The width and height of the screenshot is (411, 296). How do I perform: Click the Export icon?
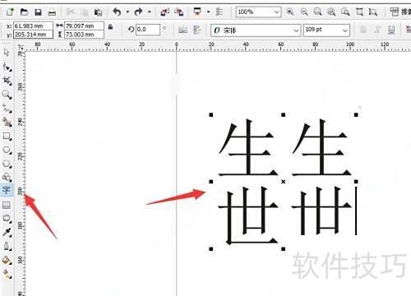[179, 12]
